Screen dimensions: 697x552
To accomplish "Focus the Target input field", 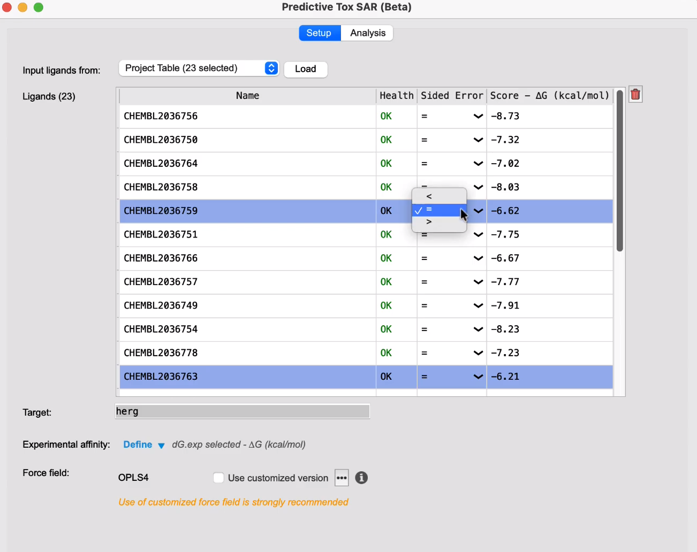I will coord(243,411).
